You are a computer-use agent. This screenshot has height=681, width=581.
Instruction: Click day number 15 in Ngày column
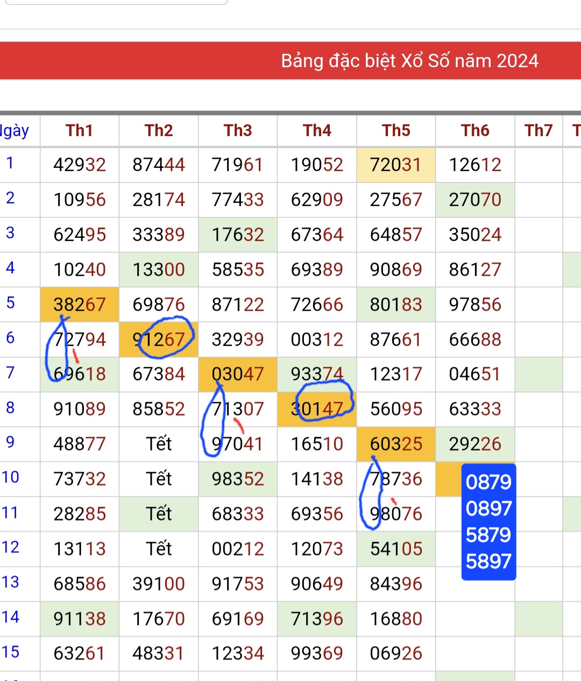coord(10,652)
